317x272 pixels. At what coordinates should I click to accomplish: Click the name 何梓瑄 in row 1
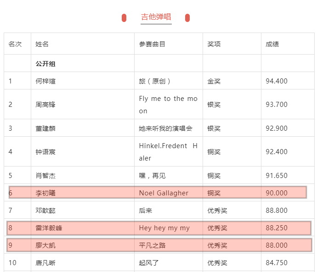[45, 81]
